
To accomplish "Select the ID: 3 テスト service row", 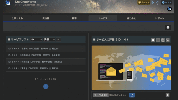I will 46,55.
